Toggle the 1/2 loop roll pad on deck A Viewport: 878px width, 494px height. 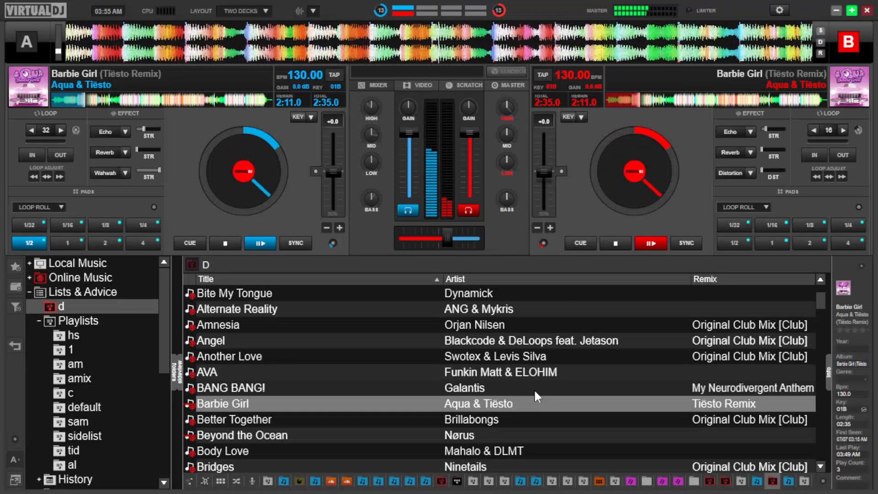[x=29, y=243]
